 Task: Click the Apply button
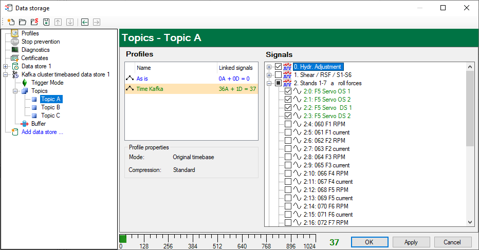pos(411,242)
